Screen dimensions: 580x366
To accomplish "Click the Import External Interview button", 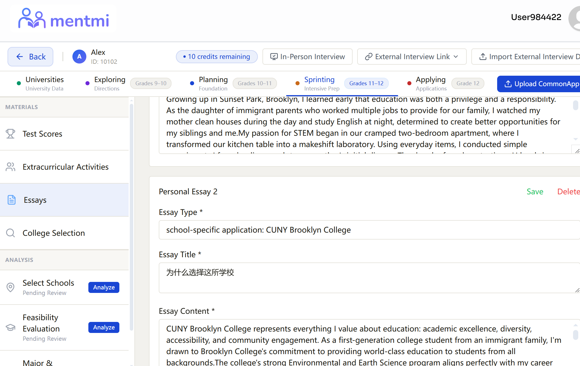I will (526, 57).
